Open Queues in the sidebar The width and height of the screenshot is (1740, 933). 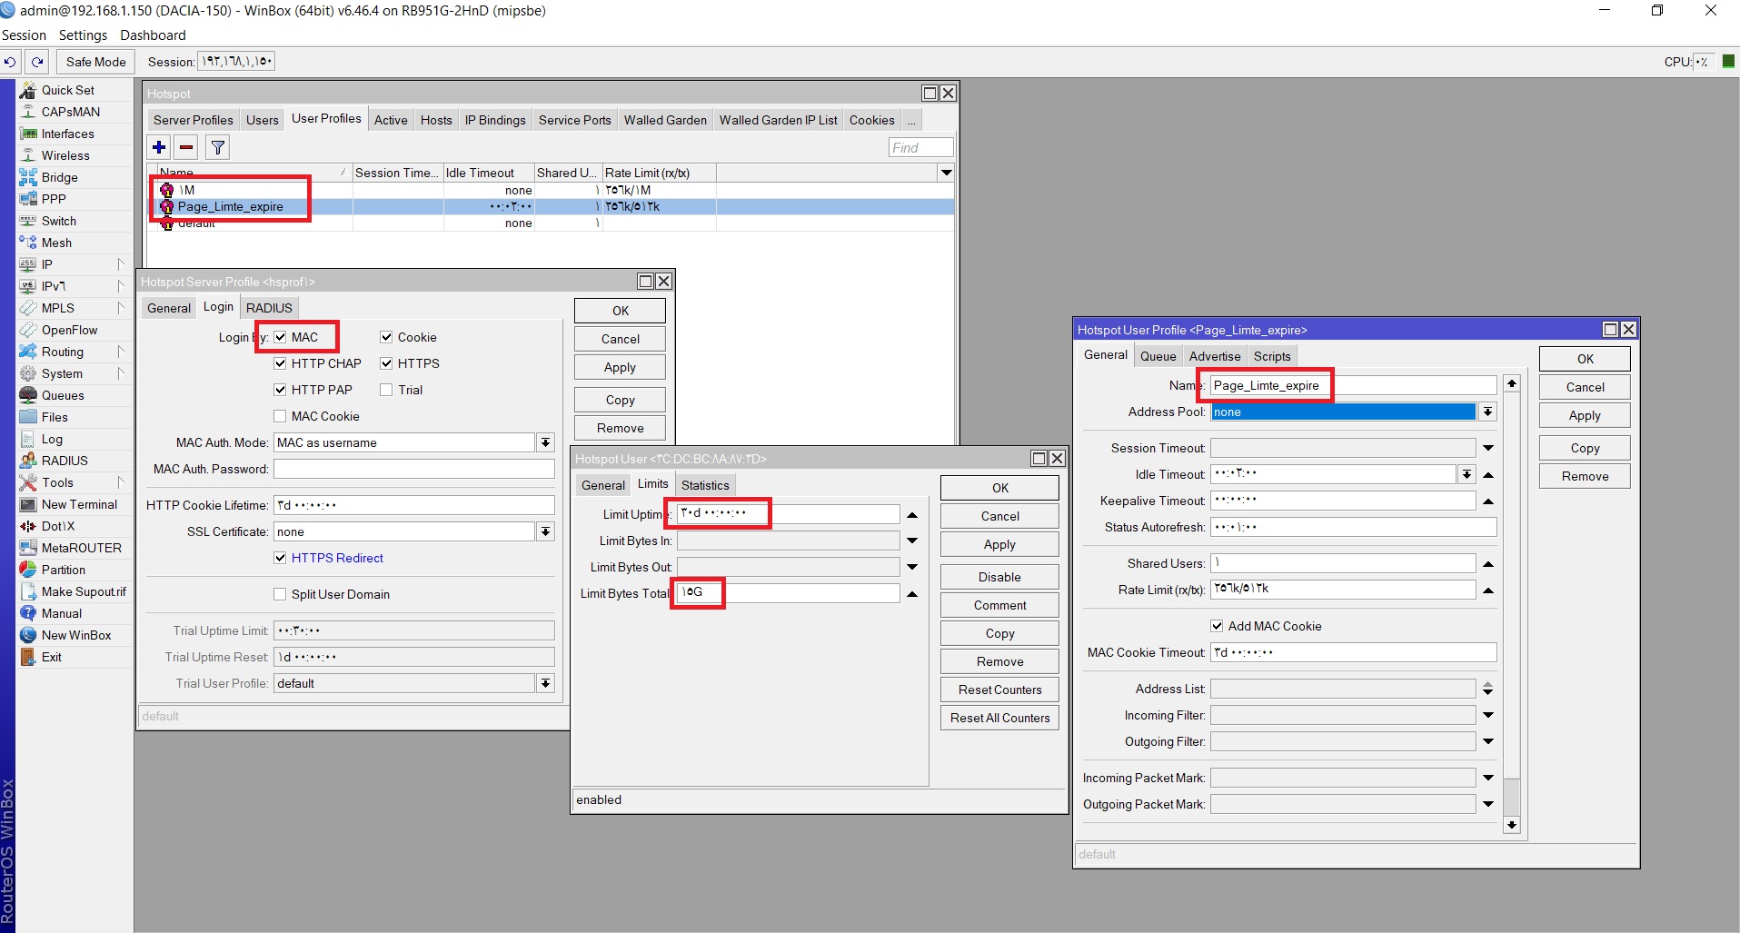pyautogui.click(x=63, y=395)
